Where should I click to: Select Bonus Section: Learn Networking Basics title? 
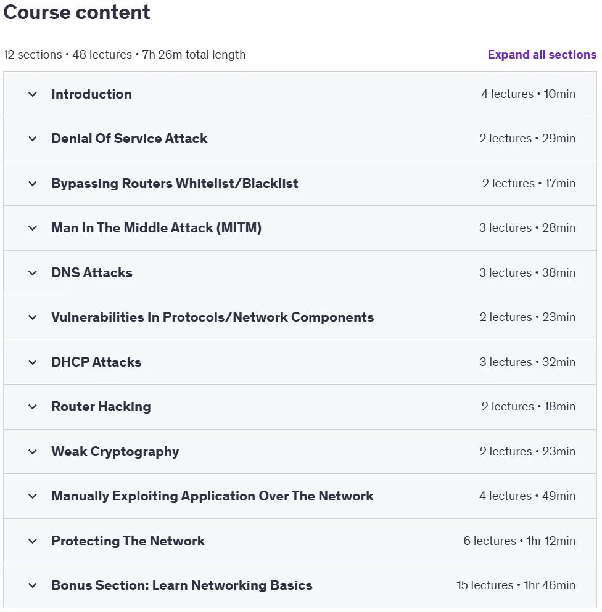pos(182,585)
